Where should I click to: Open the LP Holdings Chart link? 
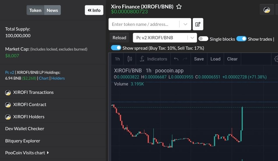tap(44, 78)
